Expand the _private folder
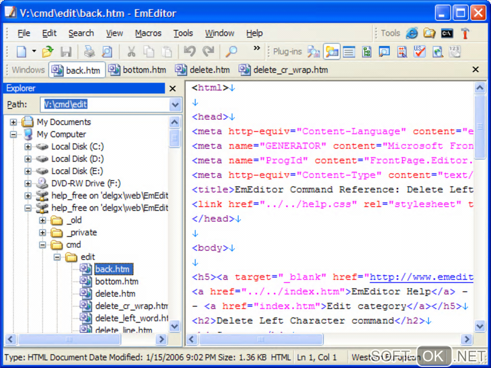491x368 pixels. click(x=42, y=232)
